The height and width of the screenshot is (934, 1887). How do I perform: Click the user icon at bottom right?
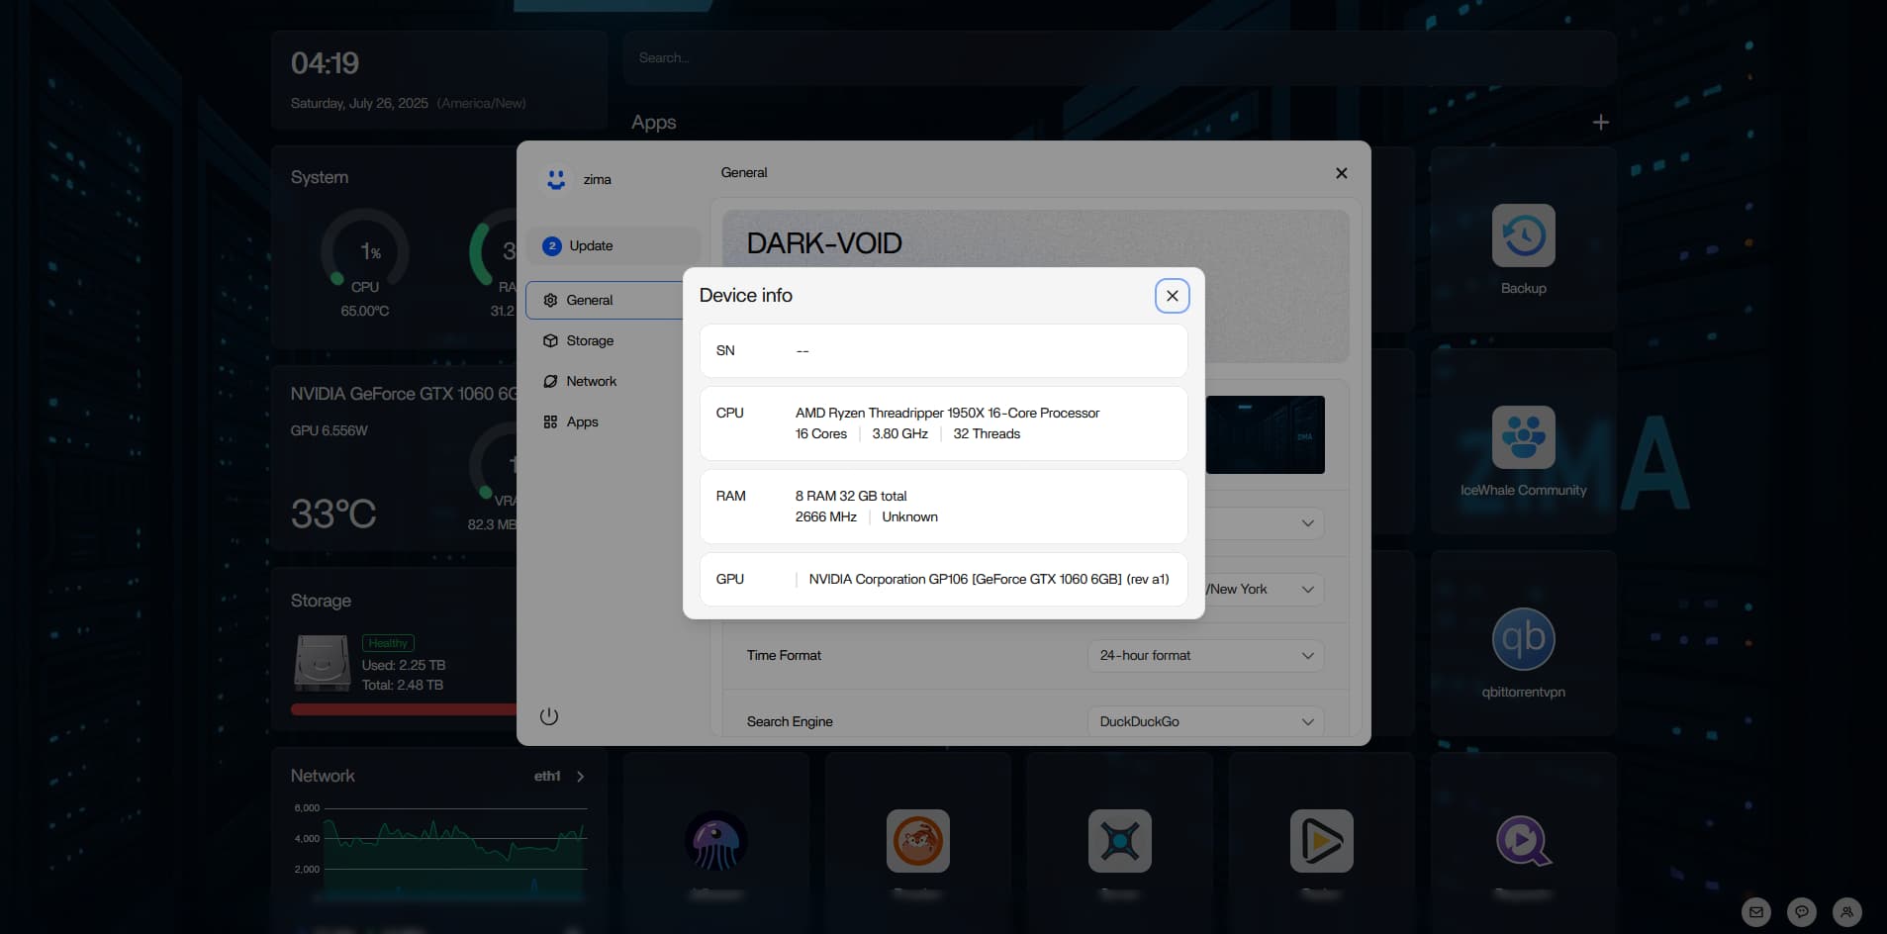pos(1847,912)
